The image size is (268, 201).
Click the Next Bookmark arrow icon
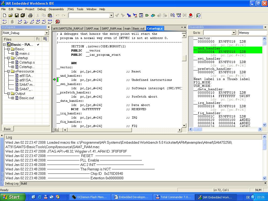pos(153,15)
